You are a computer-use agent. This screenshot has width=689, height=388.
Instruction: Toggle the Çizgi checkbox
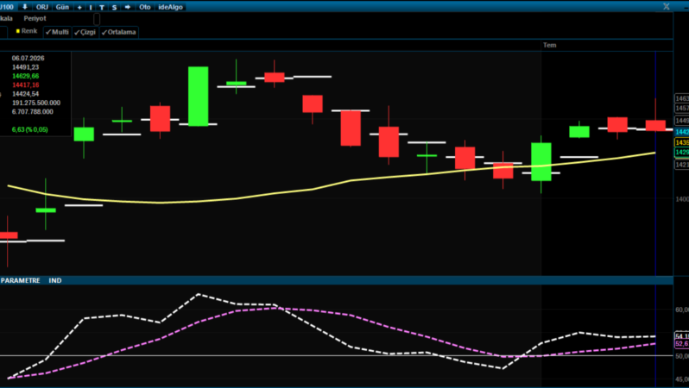85,32
